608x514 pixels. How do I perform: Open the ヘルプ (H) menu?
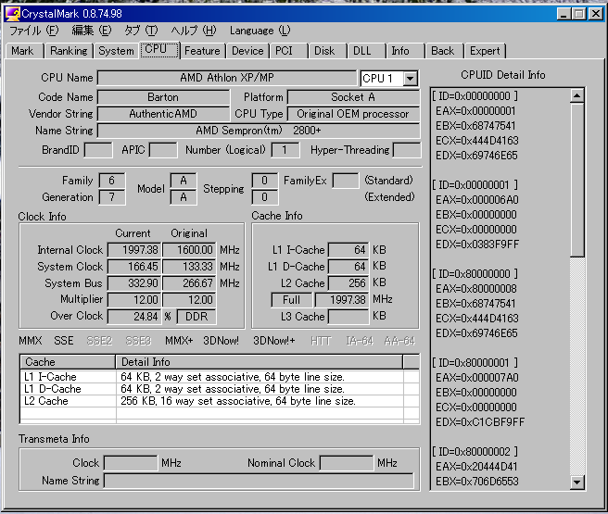194,31
